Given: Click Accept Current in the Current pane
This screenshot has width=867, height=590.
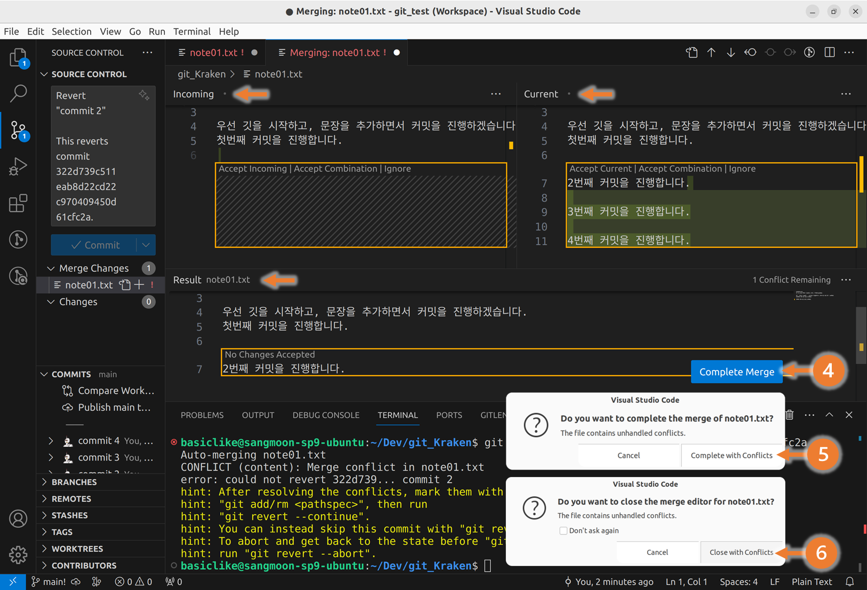Looking at the screenshot, I should [x=600, y=168].
